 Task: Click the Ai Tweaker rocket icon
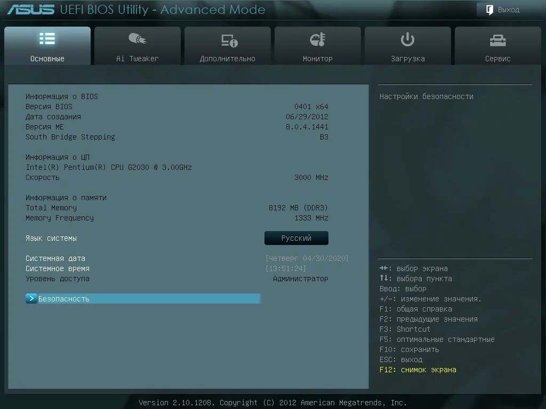(x=137, y=38)
